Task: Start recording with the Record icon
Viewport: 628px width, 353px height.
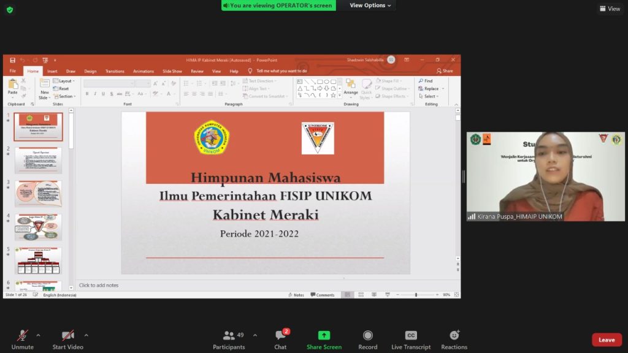Action: point(368,335)
